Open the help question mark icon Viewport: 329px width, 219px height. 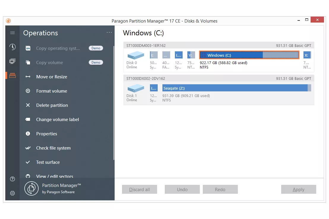tap(12, 179)
